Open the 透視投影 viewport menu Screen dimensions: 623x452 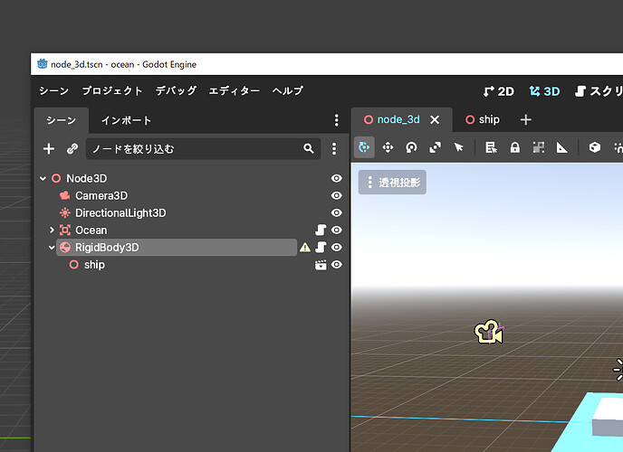point(392,183)
